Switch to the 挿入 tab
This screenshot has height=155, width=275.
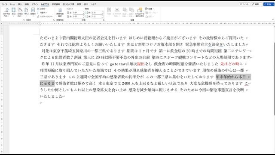[20, 4]
